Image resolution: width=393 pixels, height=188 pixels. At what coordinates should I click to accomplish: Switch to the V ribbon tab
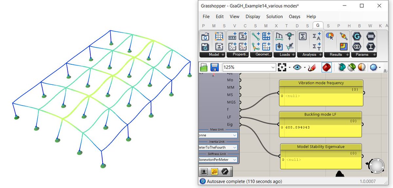(x=234, y=26)
